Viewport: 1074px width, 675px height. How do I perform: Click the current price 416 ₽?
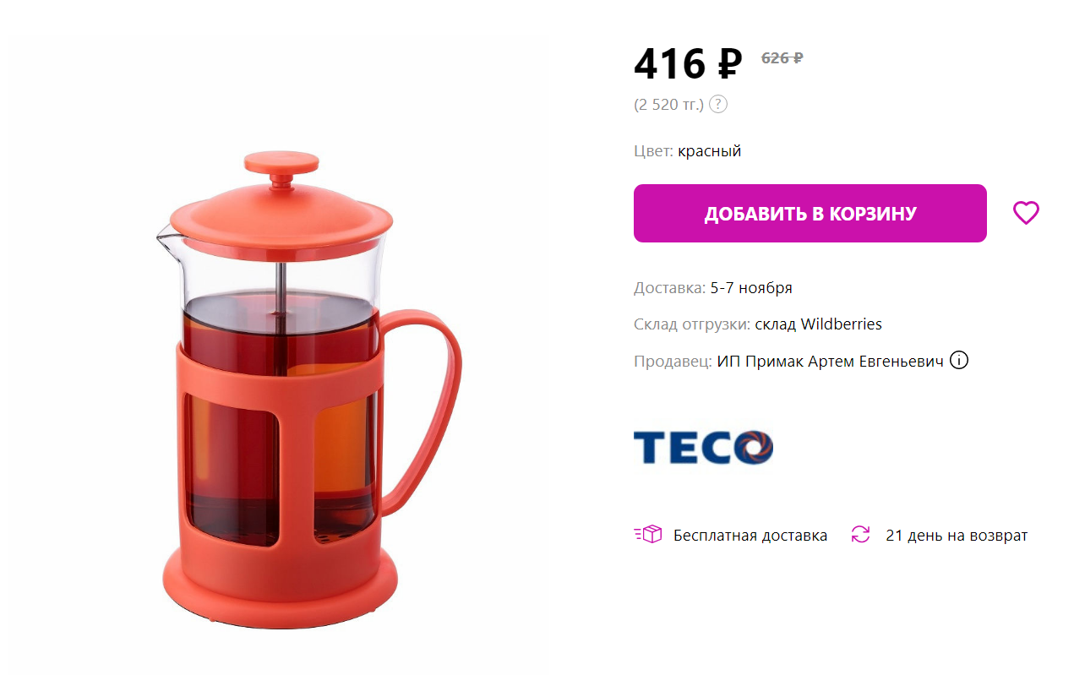(x=688, y=64)
